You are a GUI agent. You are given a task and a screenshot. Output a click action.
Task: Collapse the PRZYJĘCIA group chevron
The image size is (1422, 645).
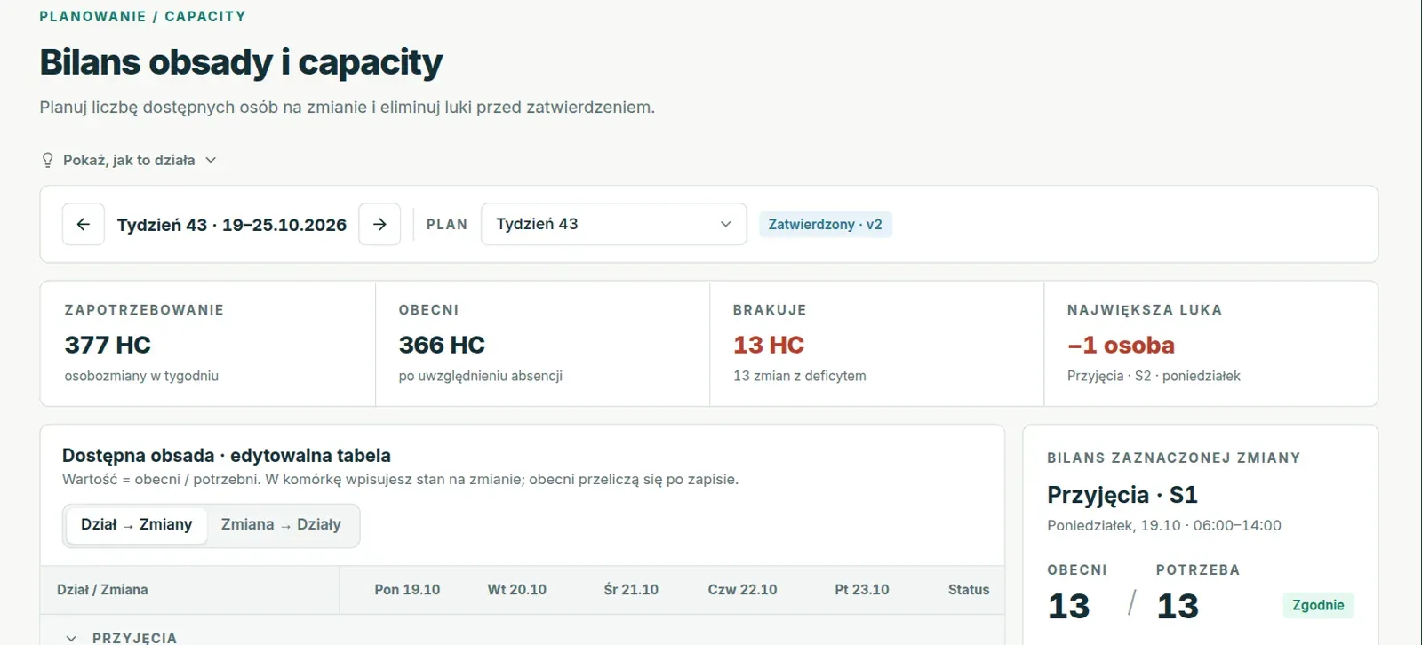point(71,638)
